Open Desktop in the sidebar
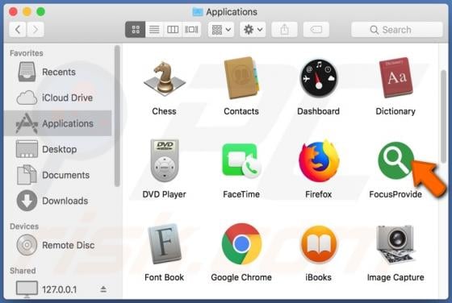Viewport: 452px width, 303px height. [x=57, y=149]
